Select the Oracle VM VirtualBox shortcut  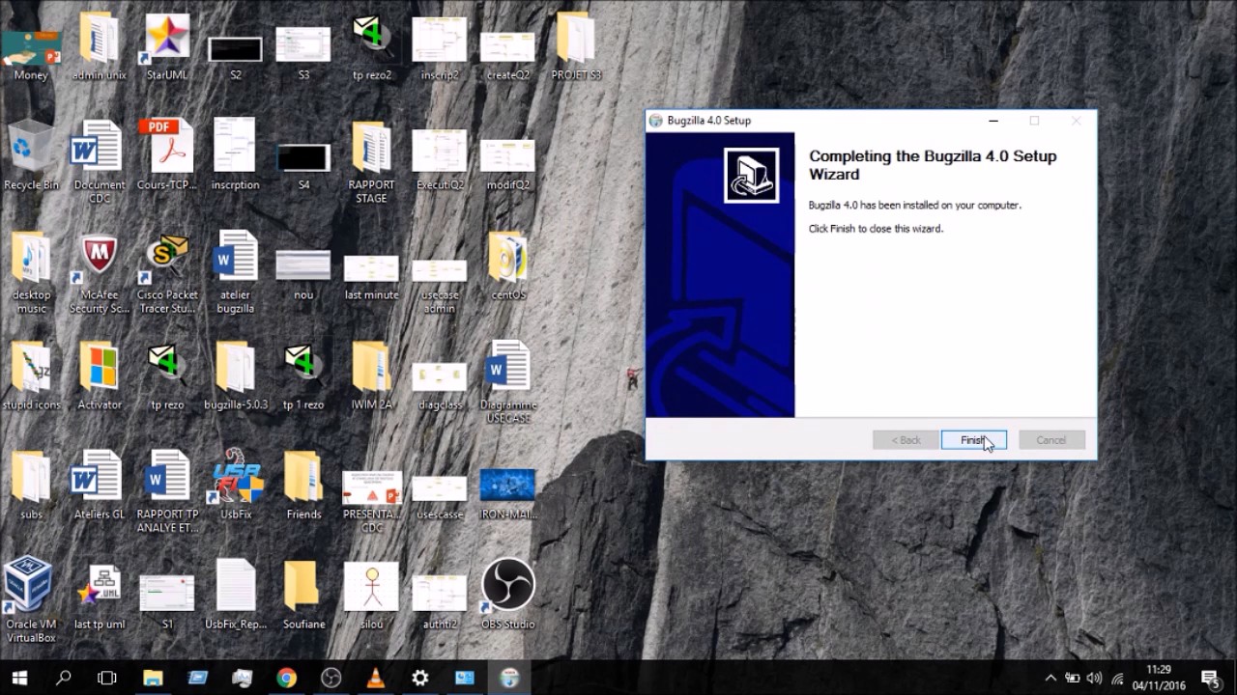[31, 600]
